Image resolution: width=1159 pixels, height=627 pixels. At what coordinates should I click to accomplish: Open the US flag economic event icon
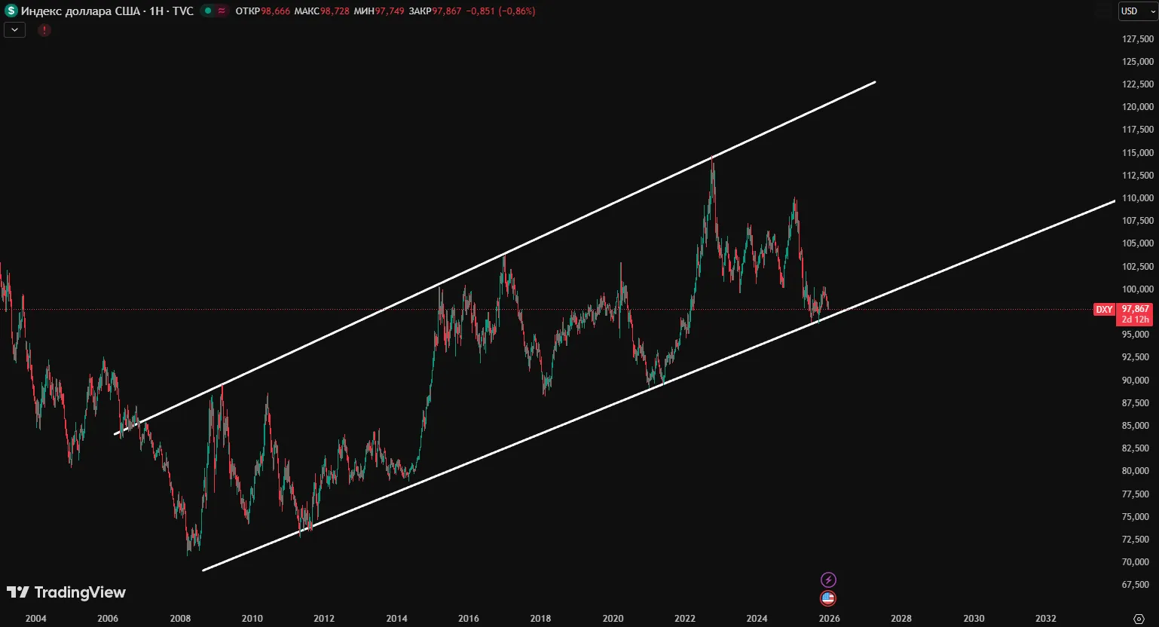tap(828, 598)
